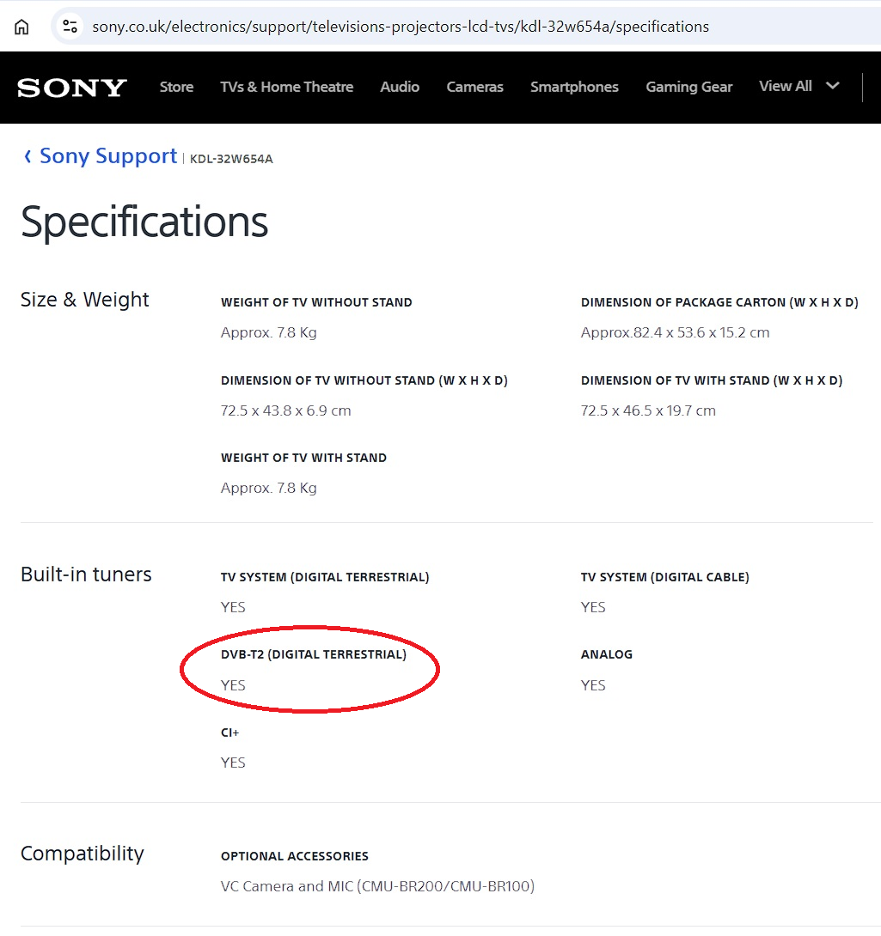The width and height of the screenshot is (881, 936).
Task: Go to TVs & Home Theatre
Action: [x=286, y=87]
